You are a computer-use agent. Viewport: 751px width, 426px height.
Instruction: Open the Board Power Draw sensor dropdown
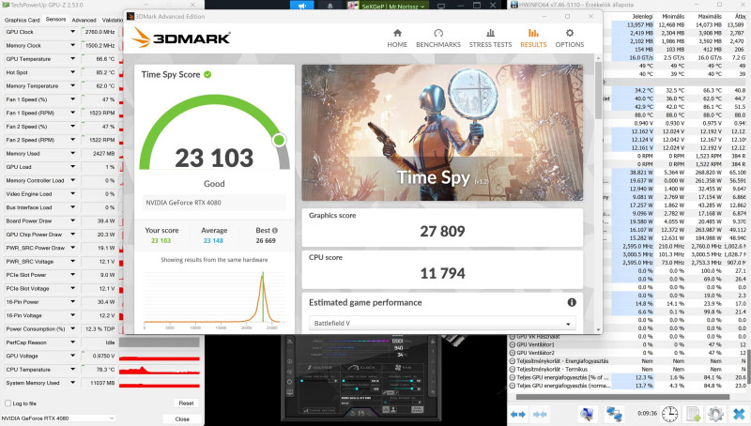pos(73,221)
